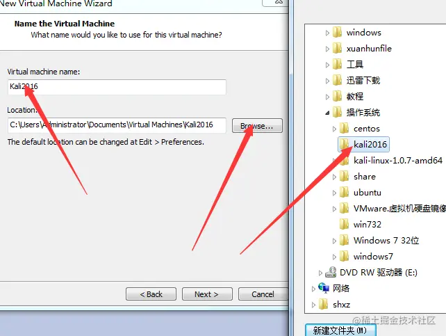The height and width of the screenshot is (336, 446).
Task: Go to the previous step with Back
Action: point(151,294)
